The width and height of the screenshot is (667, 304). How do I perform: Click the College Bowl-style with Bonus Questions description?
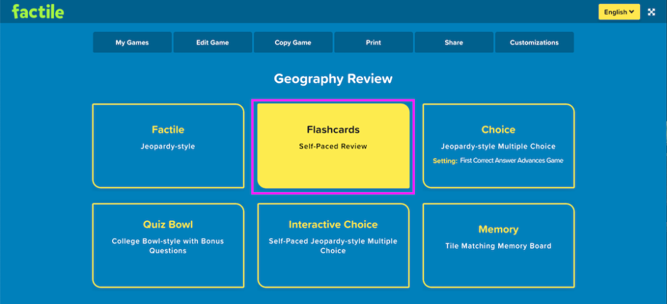pyautogui.click(x=168, y=246)
